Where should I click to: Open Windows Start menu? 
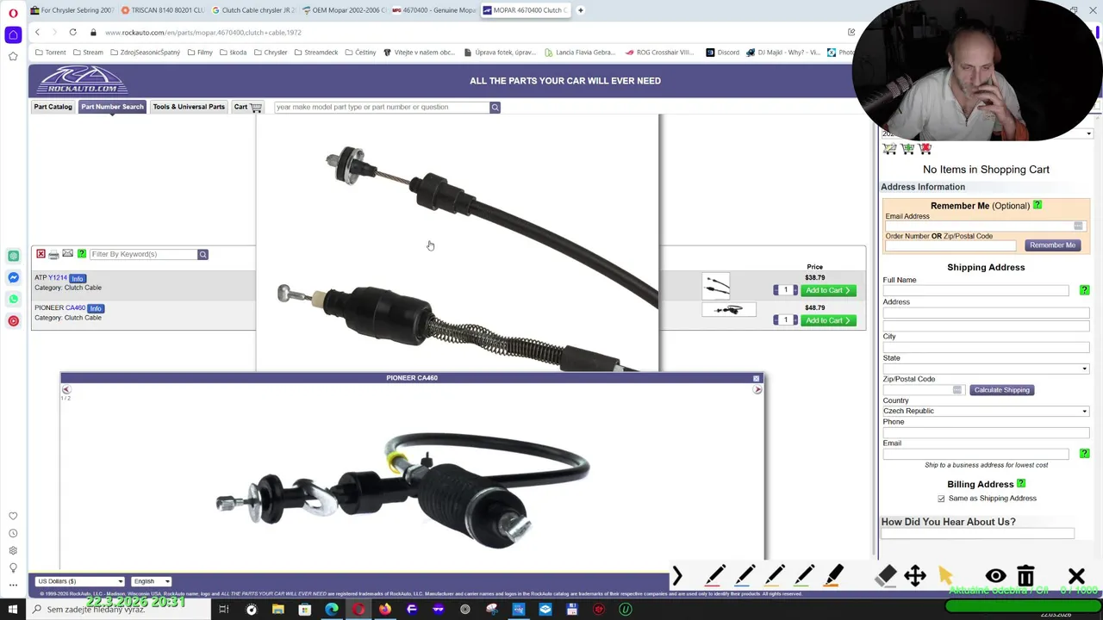pos(13,610)
